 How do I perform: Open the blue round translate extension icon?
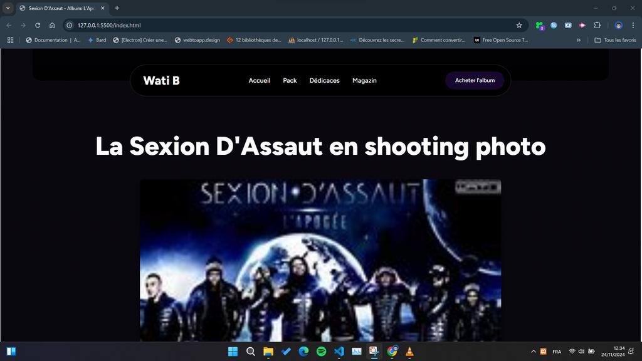click(554, 25)
